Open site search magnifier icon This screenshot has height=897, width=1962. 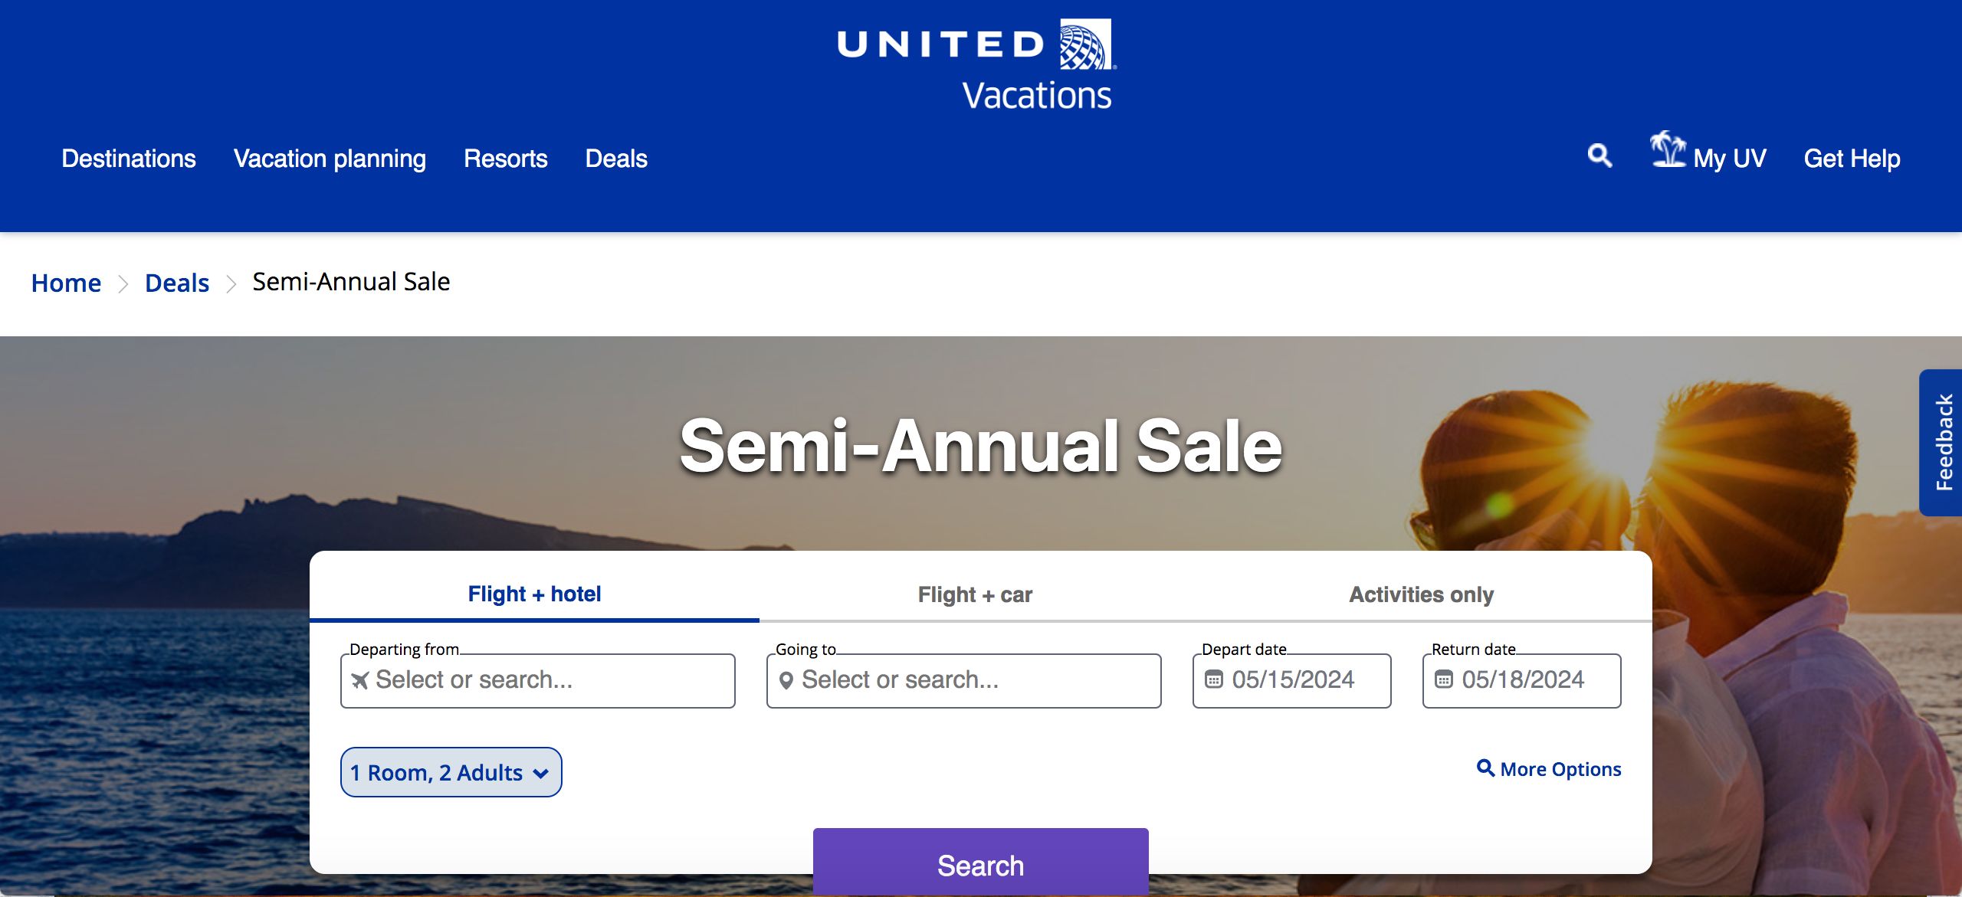click(1599, 156)
